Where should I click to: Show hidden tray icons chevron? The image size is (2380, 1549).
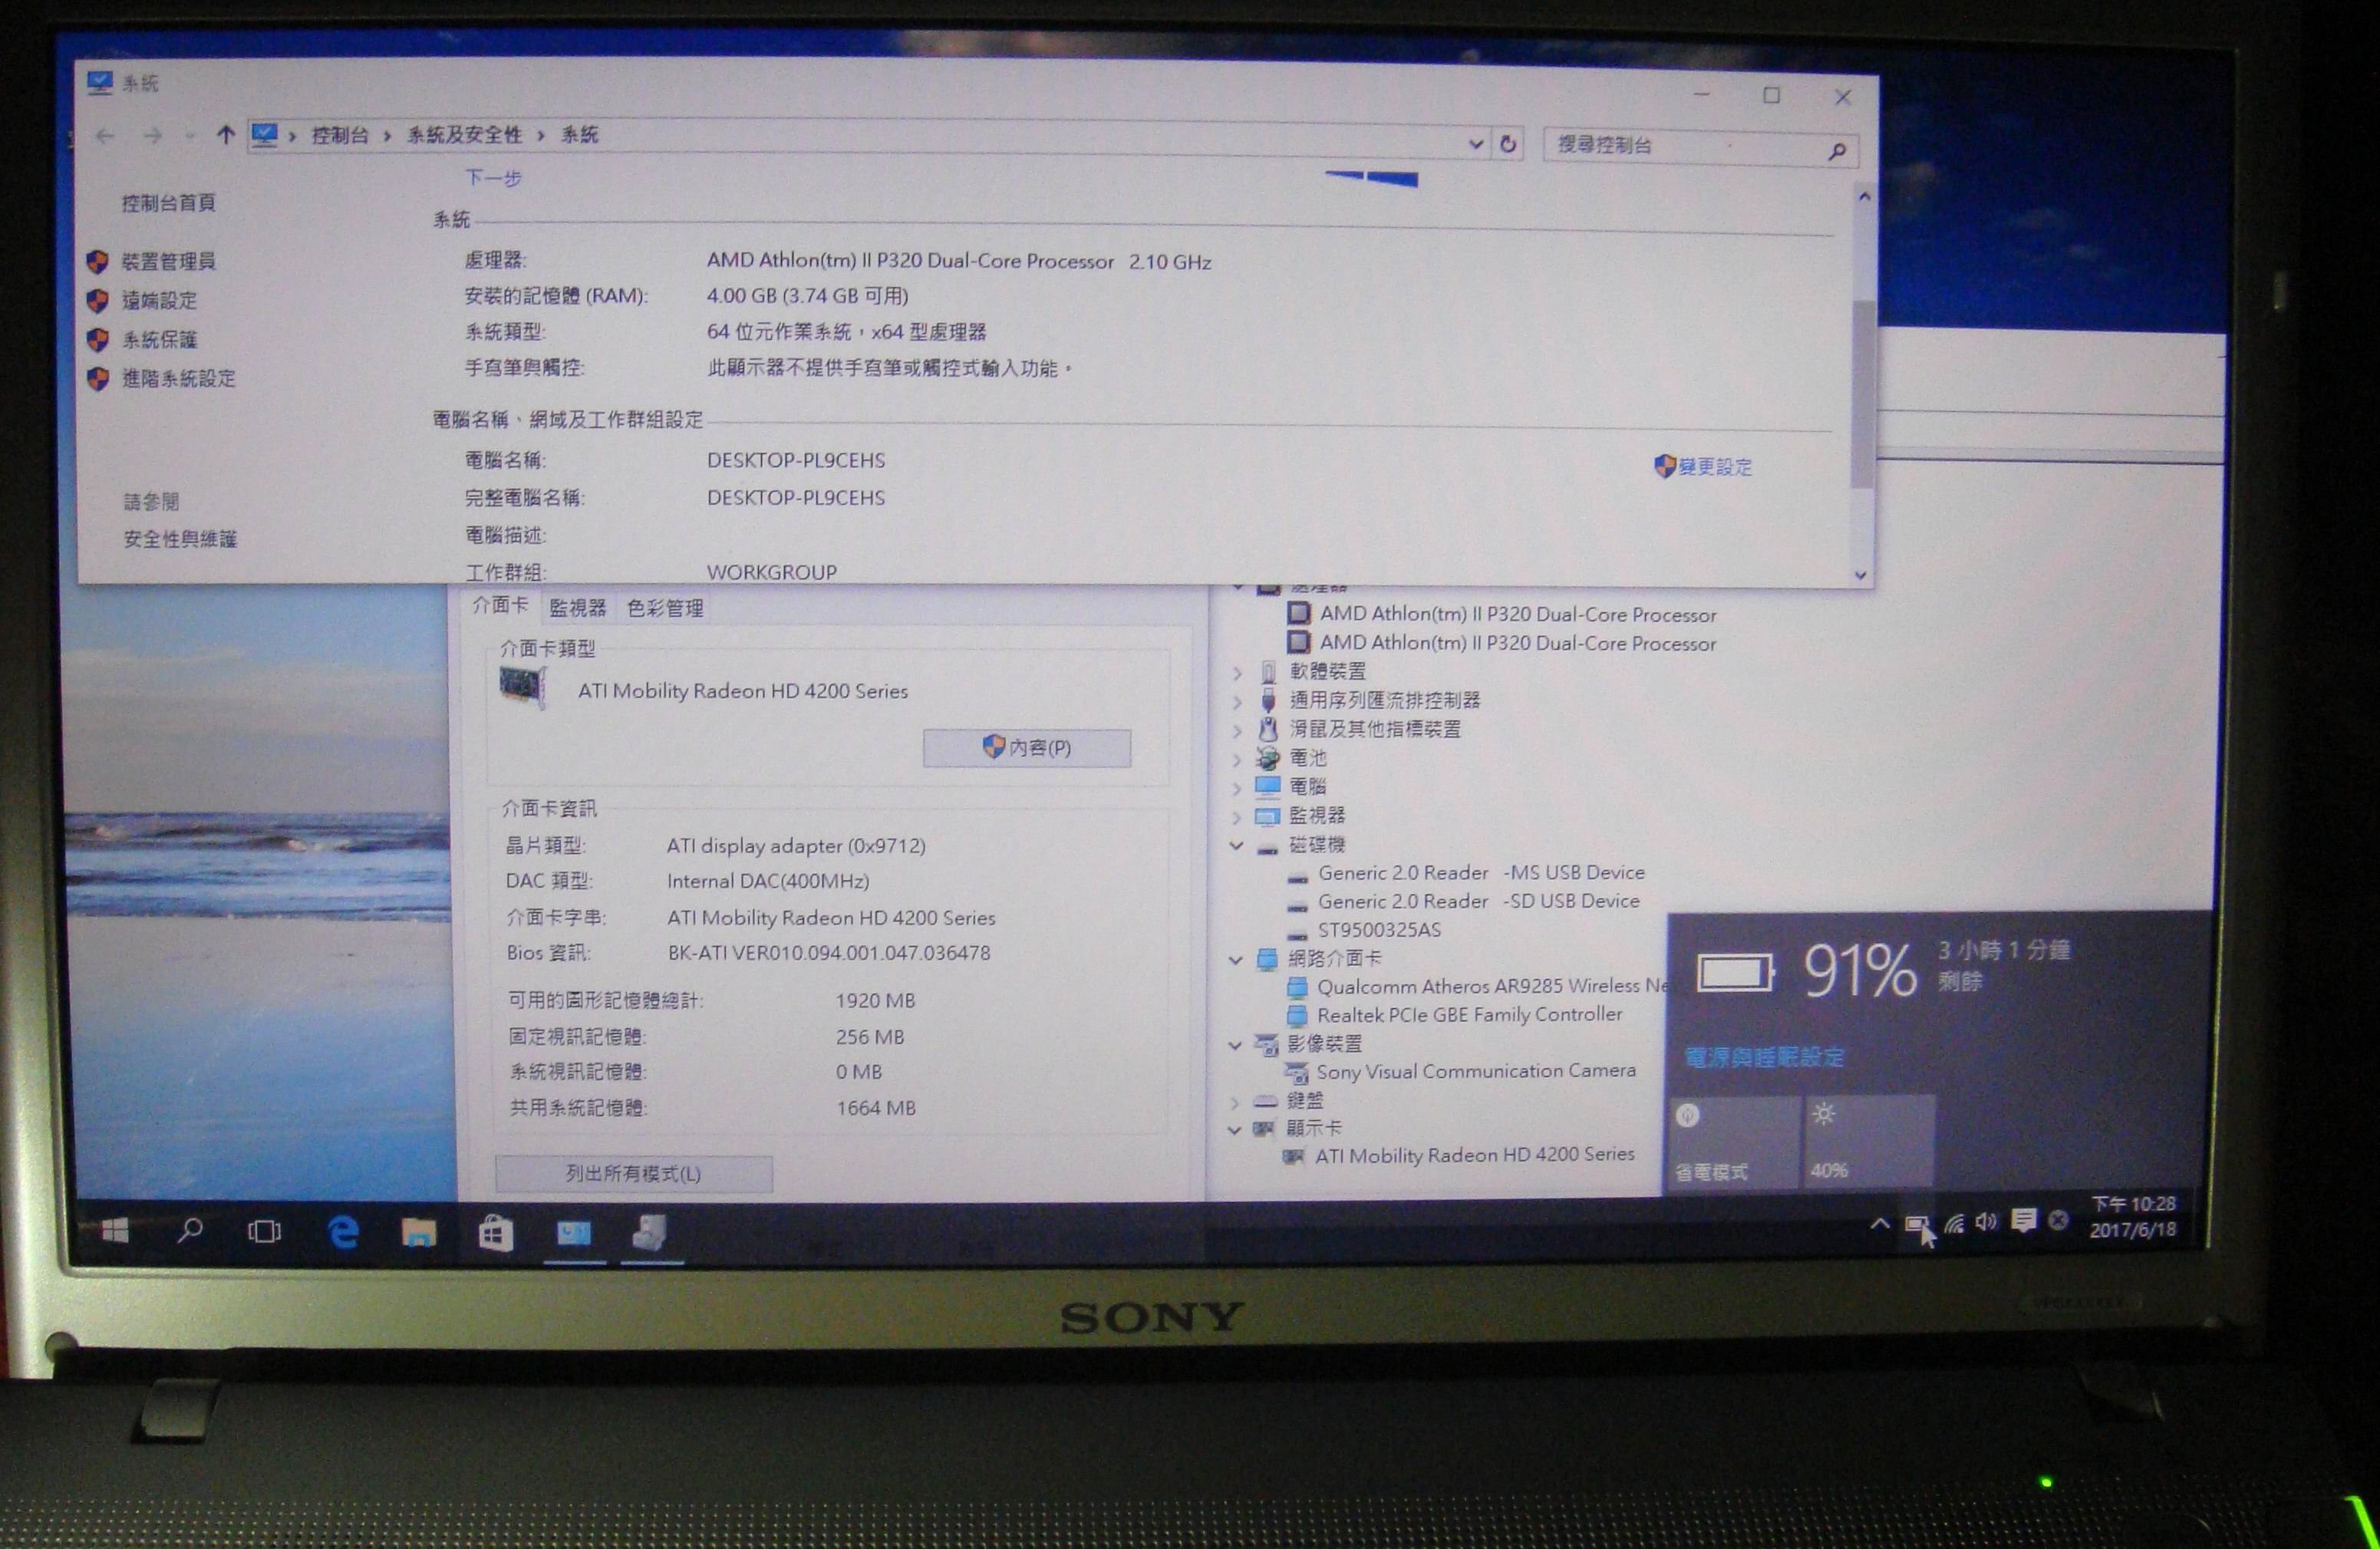[1879, 1222]
